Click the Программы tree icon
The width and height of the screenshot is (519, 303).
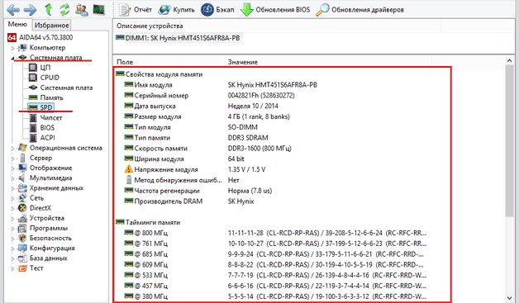pyautogui.click(x=22, y=228)
